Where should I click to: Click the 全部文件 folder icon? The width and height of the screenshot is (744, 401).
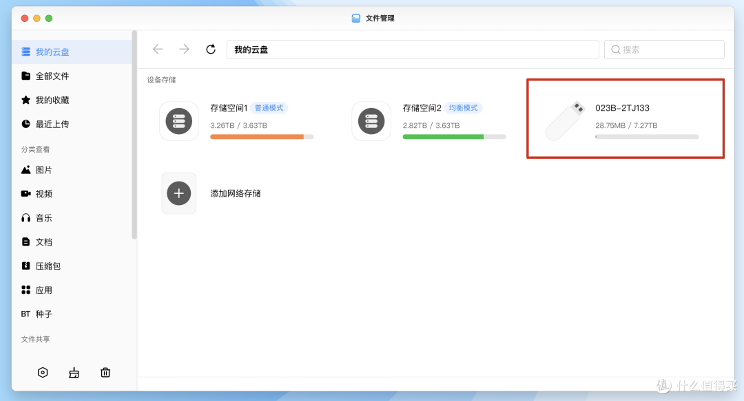coord(25,76)
